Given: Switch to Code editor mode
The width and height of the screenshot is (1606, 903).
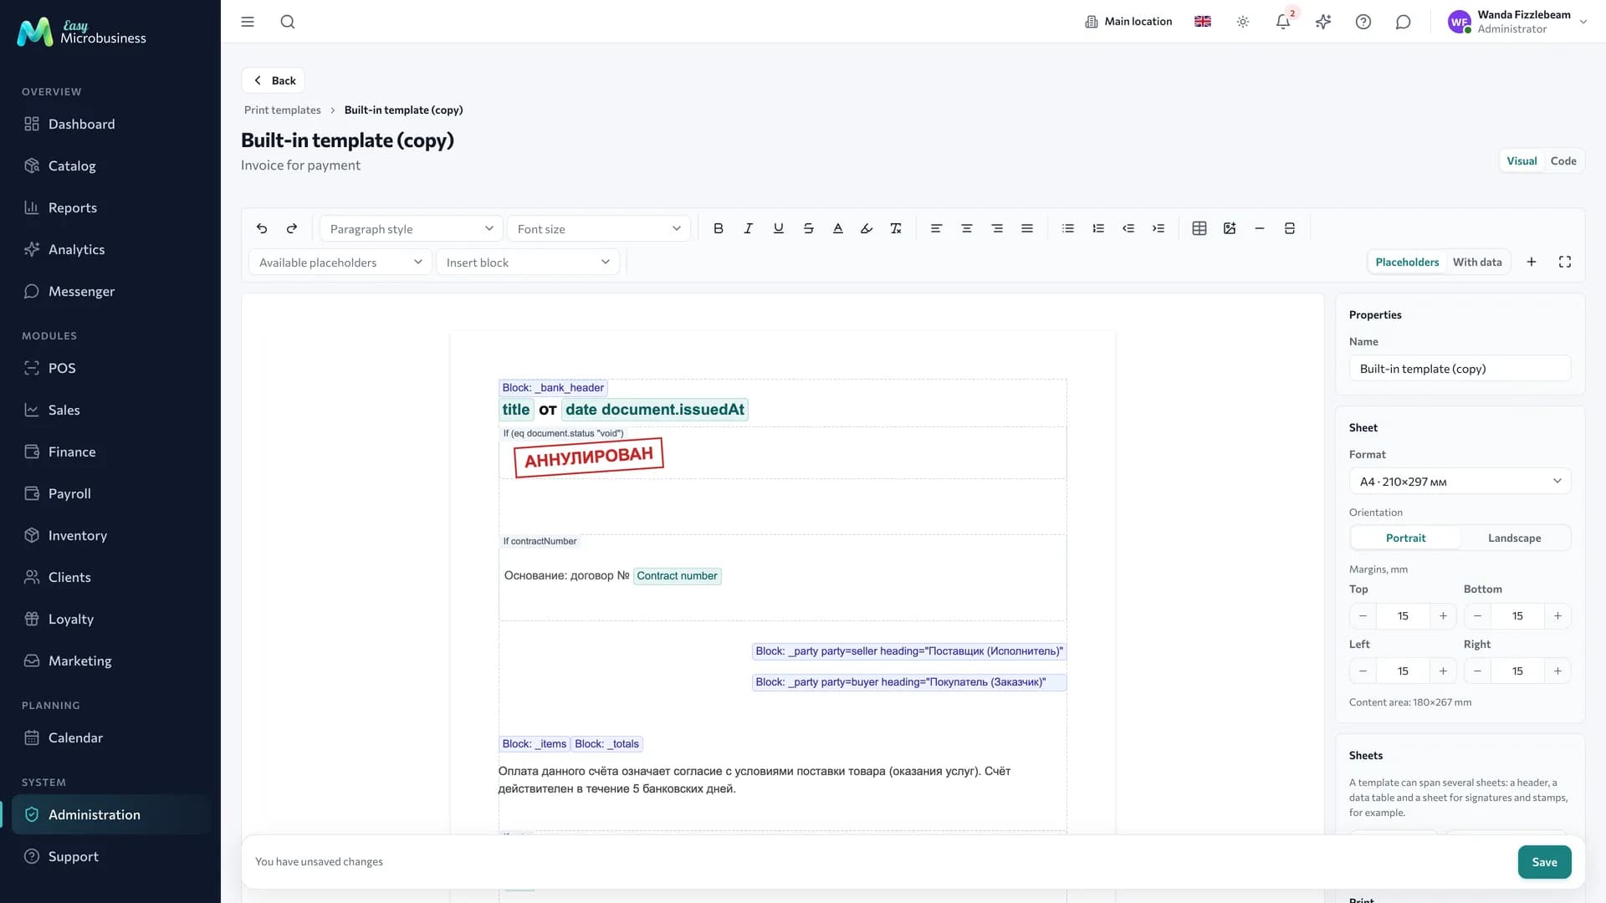Looking at the screenshot, I should pyautogui.click(x=1563, y=161).
